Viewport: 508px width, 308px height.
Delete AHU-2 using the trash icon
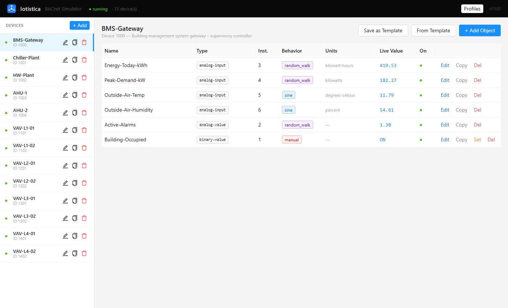pyautogui.click(x=84, y=113)
